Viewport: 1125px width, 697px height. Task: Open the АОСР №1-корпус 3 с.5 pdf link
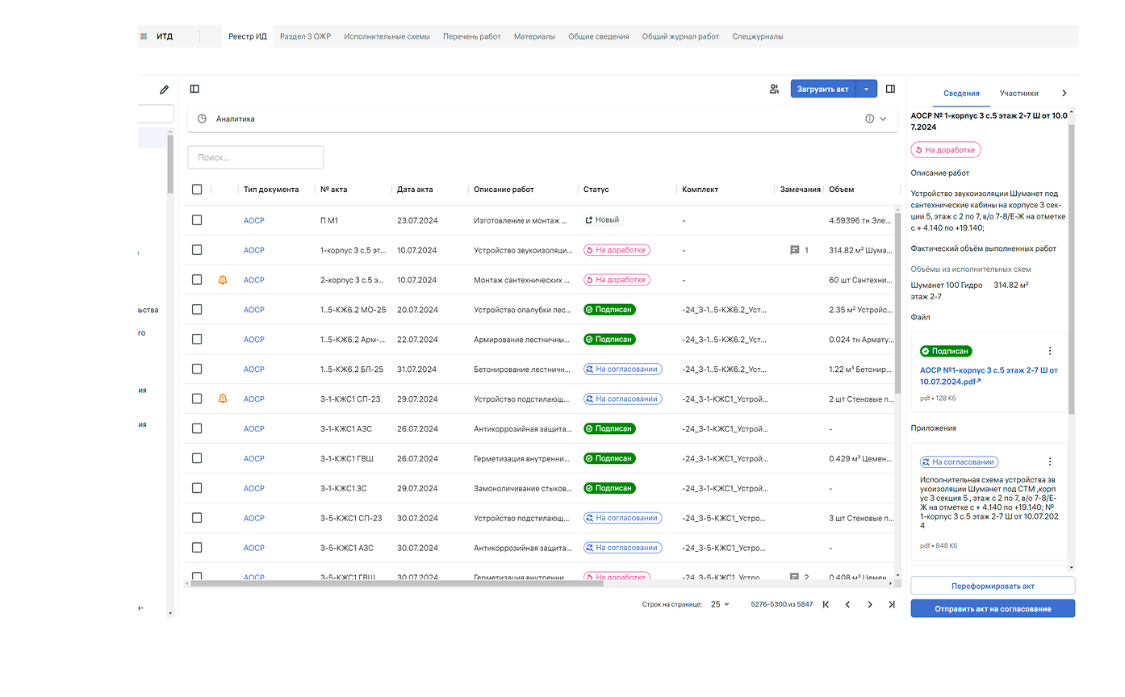pos(989,376)
